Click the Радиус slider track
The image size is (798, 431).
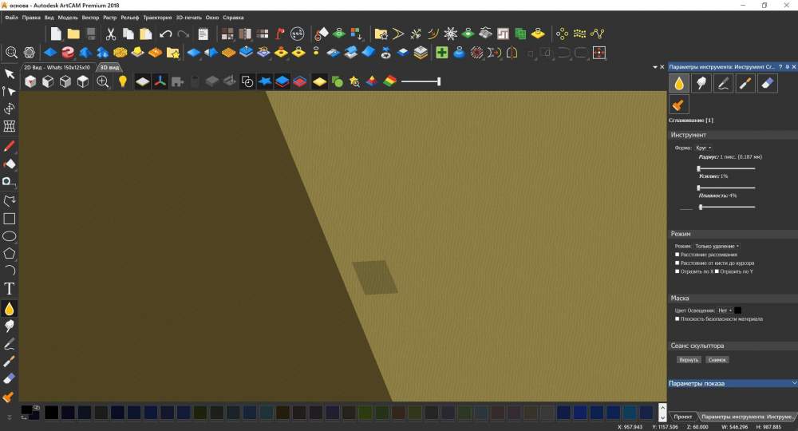(726, 168)
